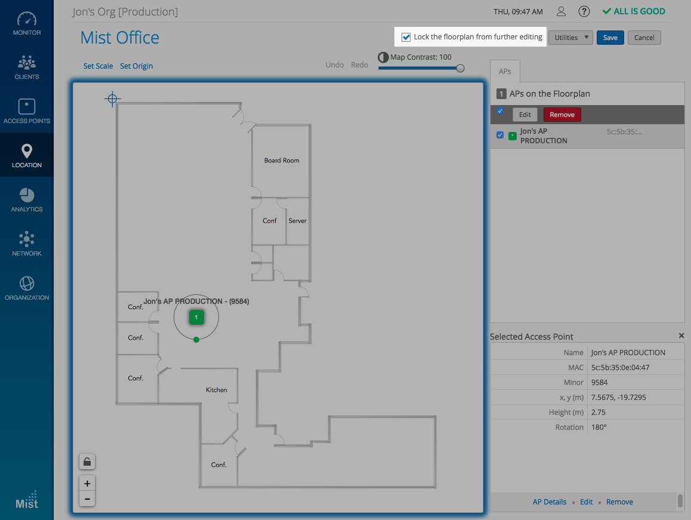Click the coordinates 7.5675, -19.7295

(x=619, y=398)
